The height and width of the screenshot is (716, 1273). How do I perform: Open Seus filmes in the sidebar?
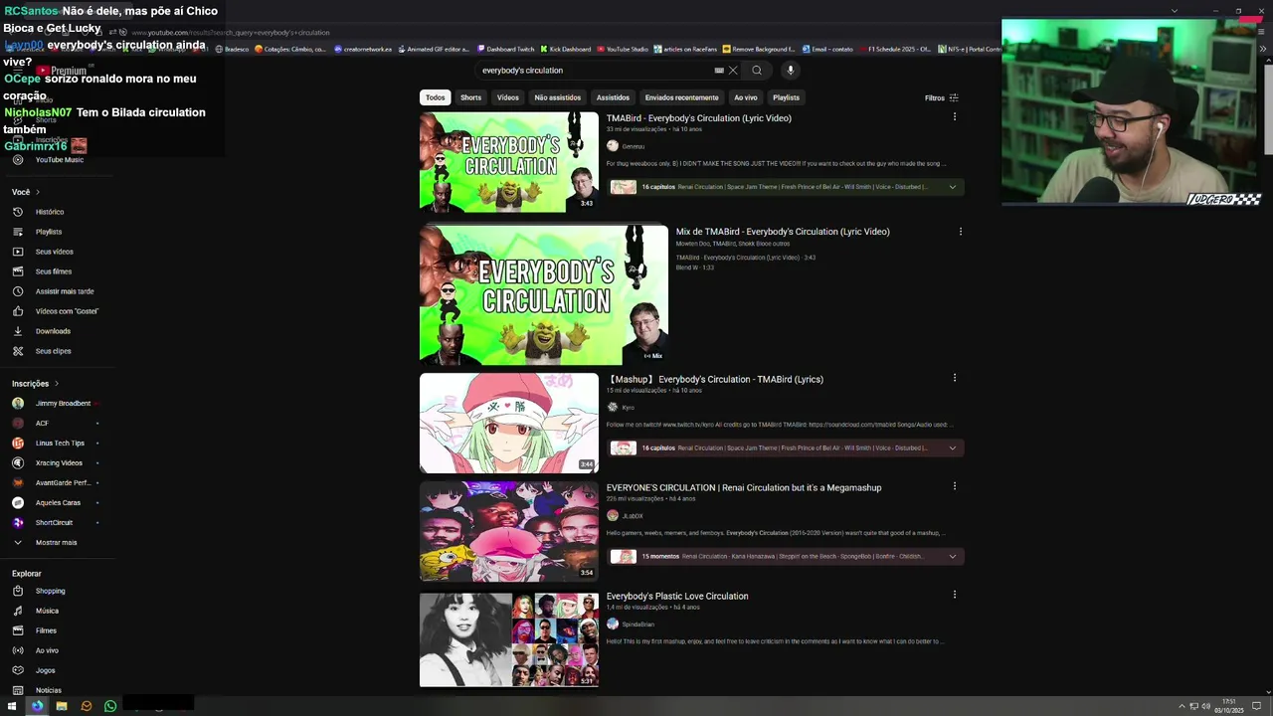coord(54,271)
